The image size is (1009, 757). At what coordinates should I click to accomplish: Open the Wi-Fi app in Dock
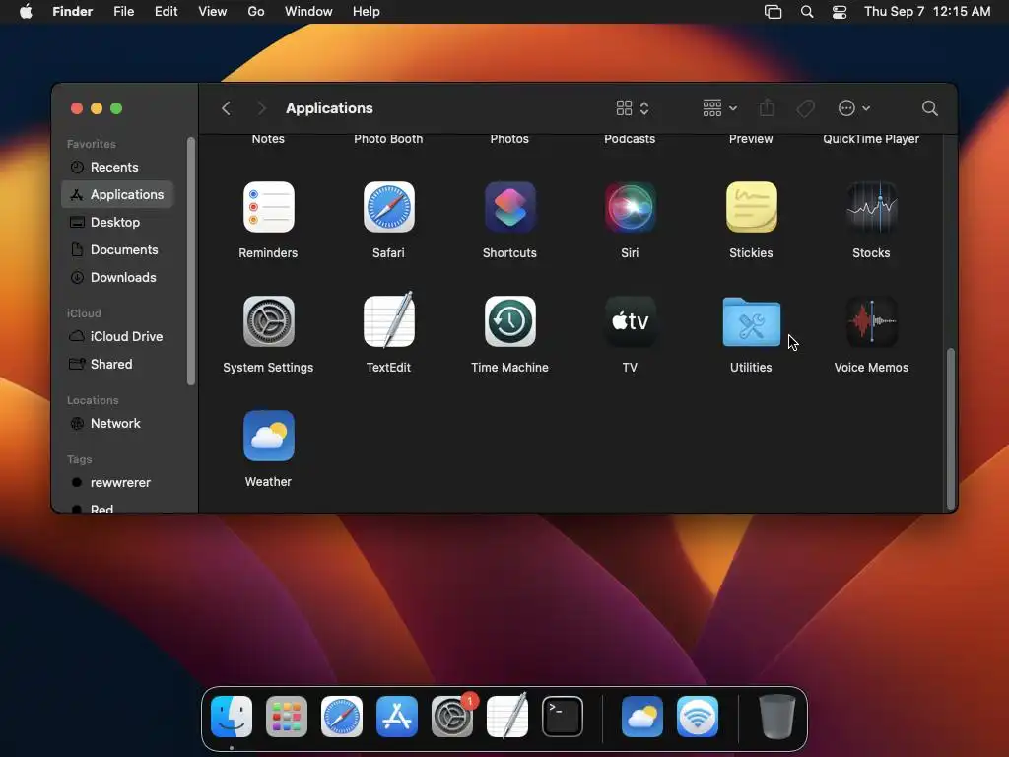(x=698, y=717)
